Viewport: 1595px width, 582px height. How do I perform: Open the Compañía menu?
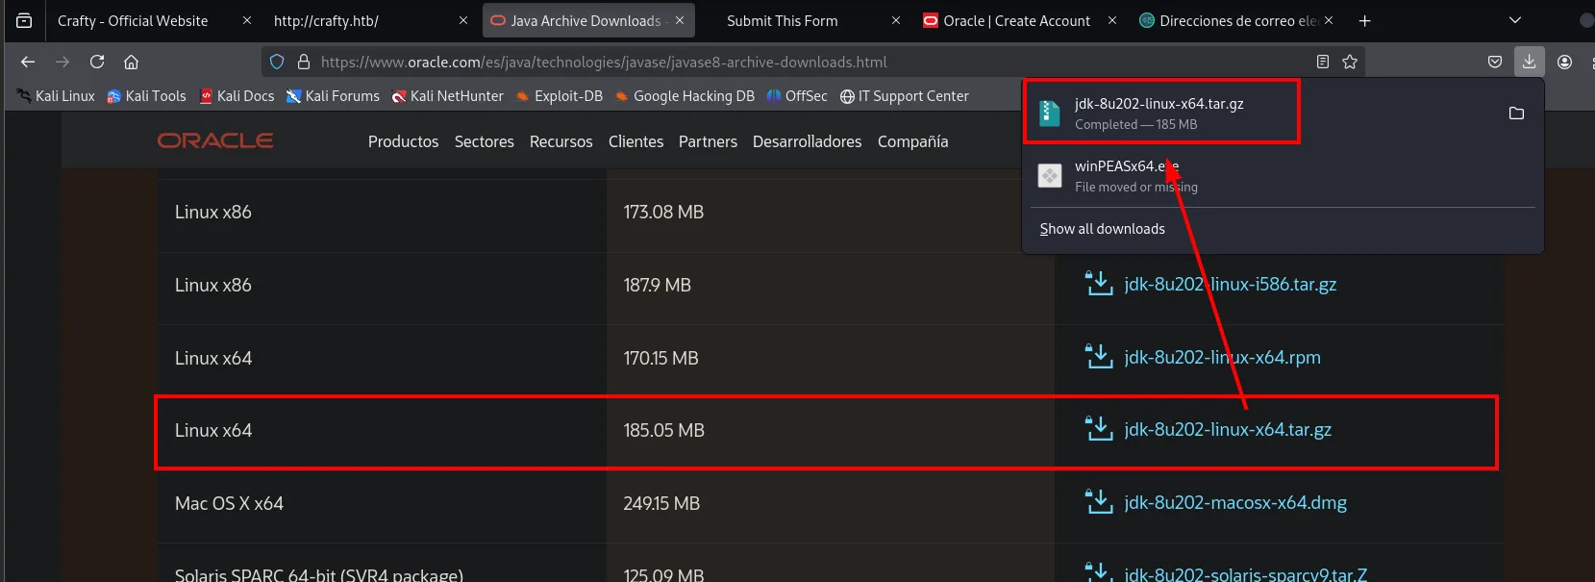(913, 141)
